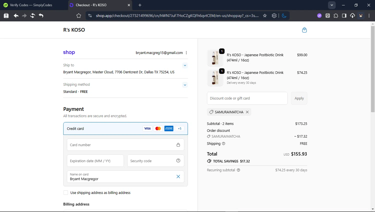Click the Apply discount button
The width and height of the screenshot is (375, 212).
click(x=299, y=98)
